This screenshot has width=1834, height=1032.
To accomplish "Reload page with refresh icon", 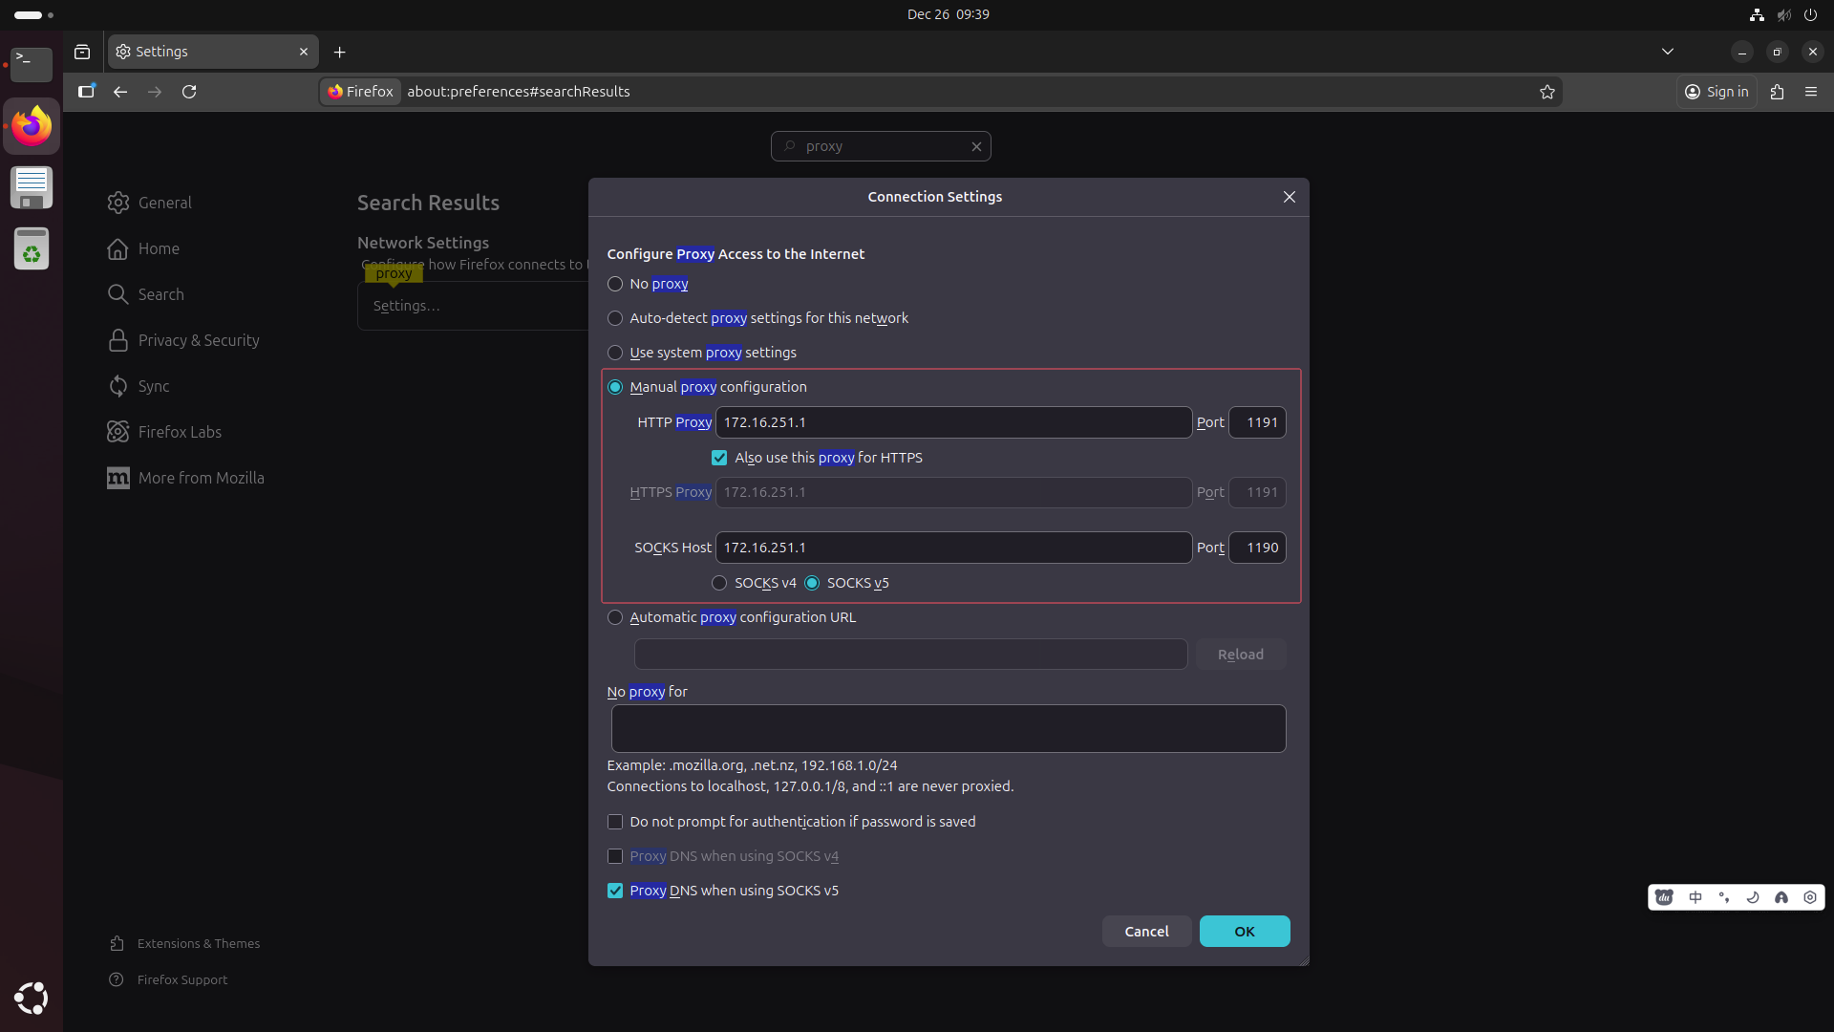I will point(189,92).
